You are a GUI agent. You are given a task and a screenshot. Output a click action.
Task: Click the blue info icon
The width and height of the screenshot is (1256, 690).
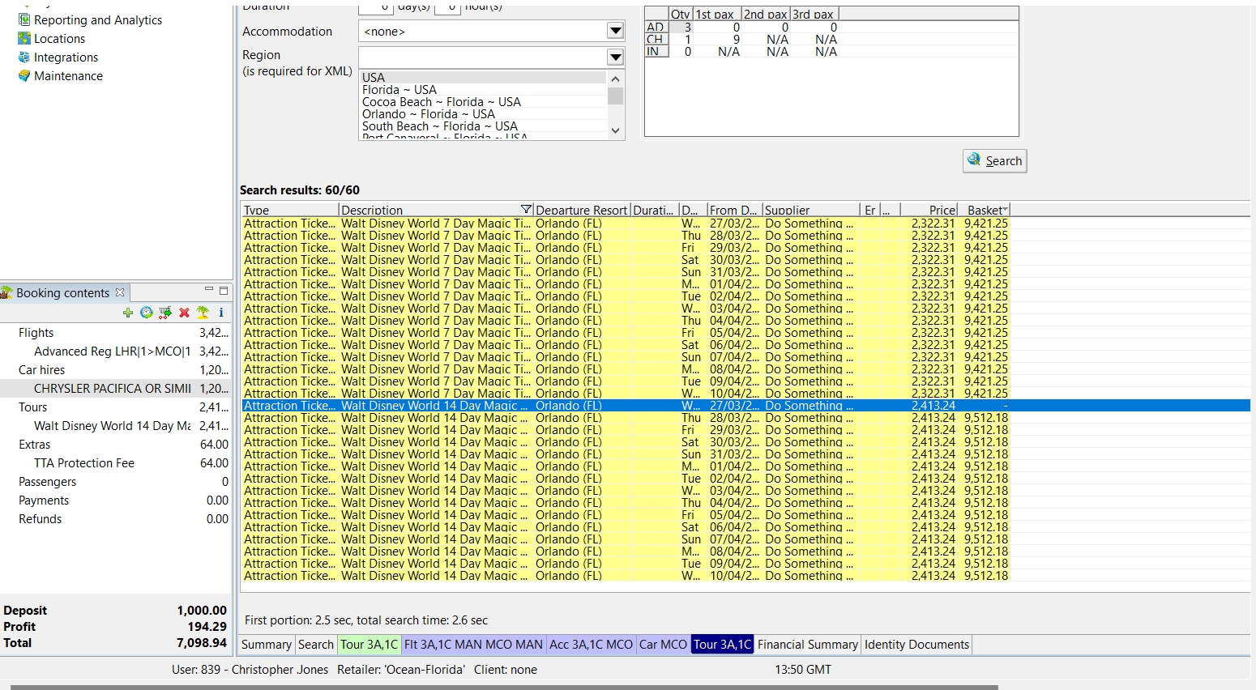(x=220, y=313)
